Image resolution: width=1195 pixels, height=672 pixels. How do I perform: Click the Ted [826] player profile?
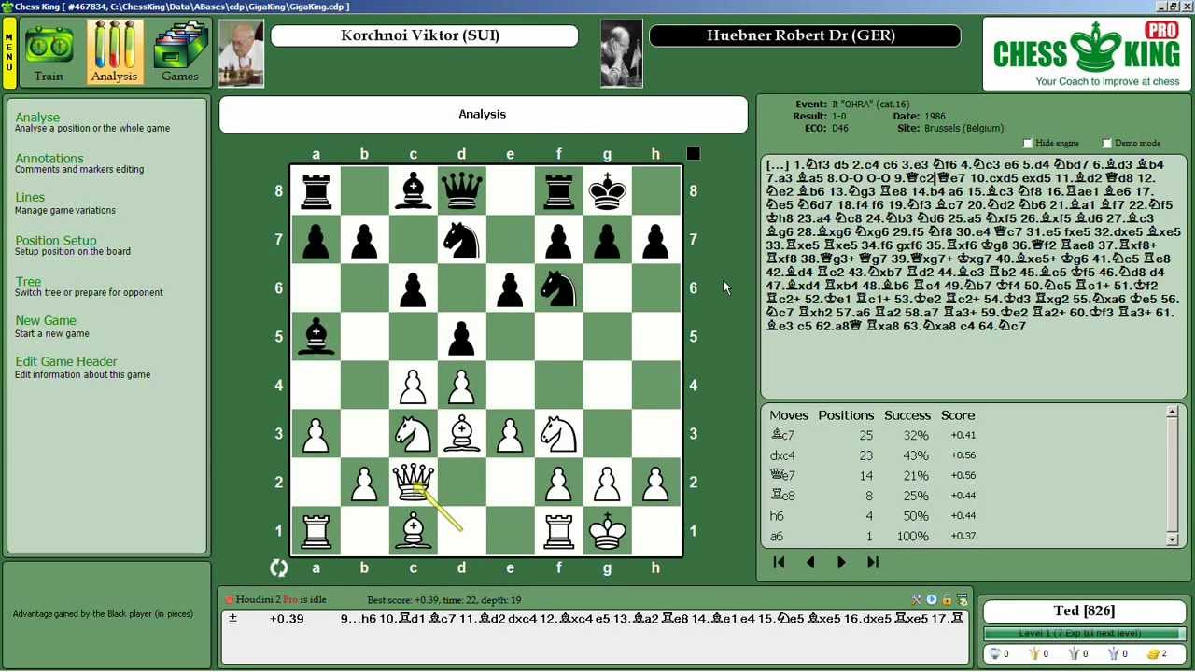[x=1084, y=610]
